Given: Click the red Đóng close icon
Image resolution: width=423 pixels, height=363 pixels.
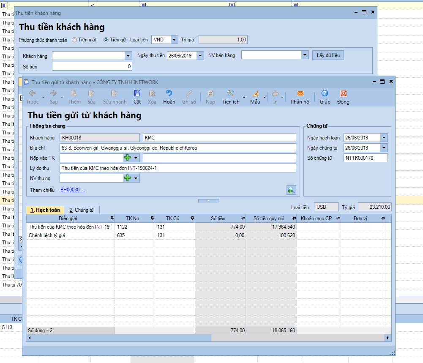Looking at the screenshot, I should [343, 94].
